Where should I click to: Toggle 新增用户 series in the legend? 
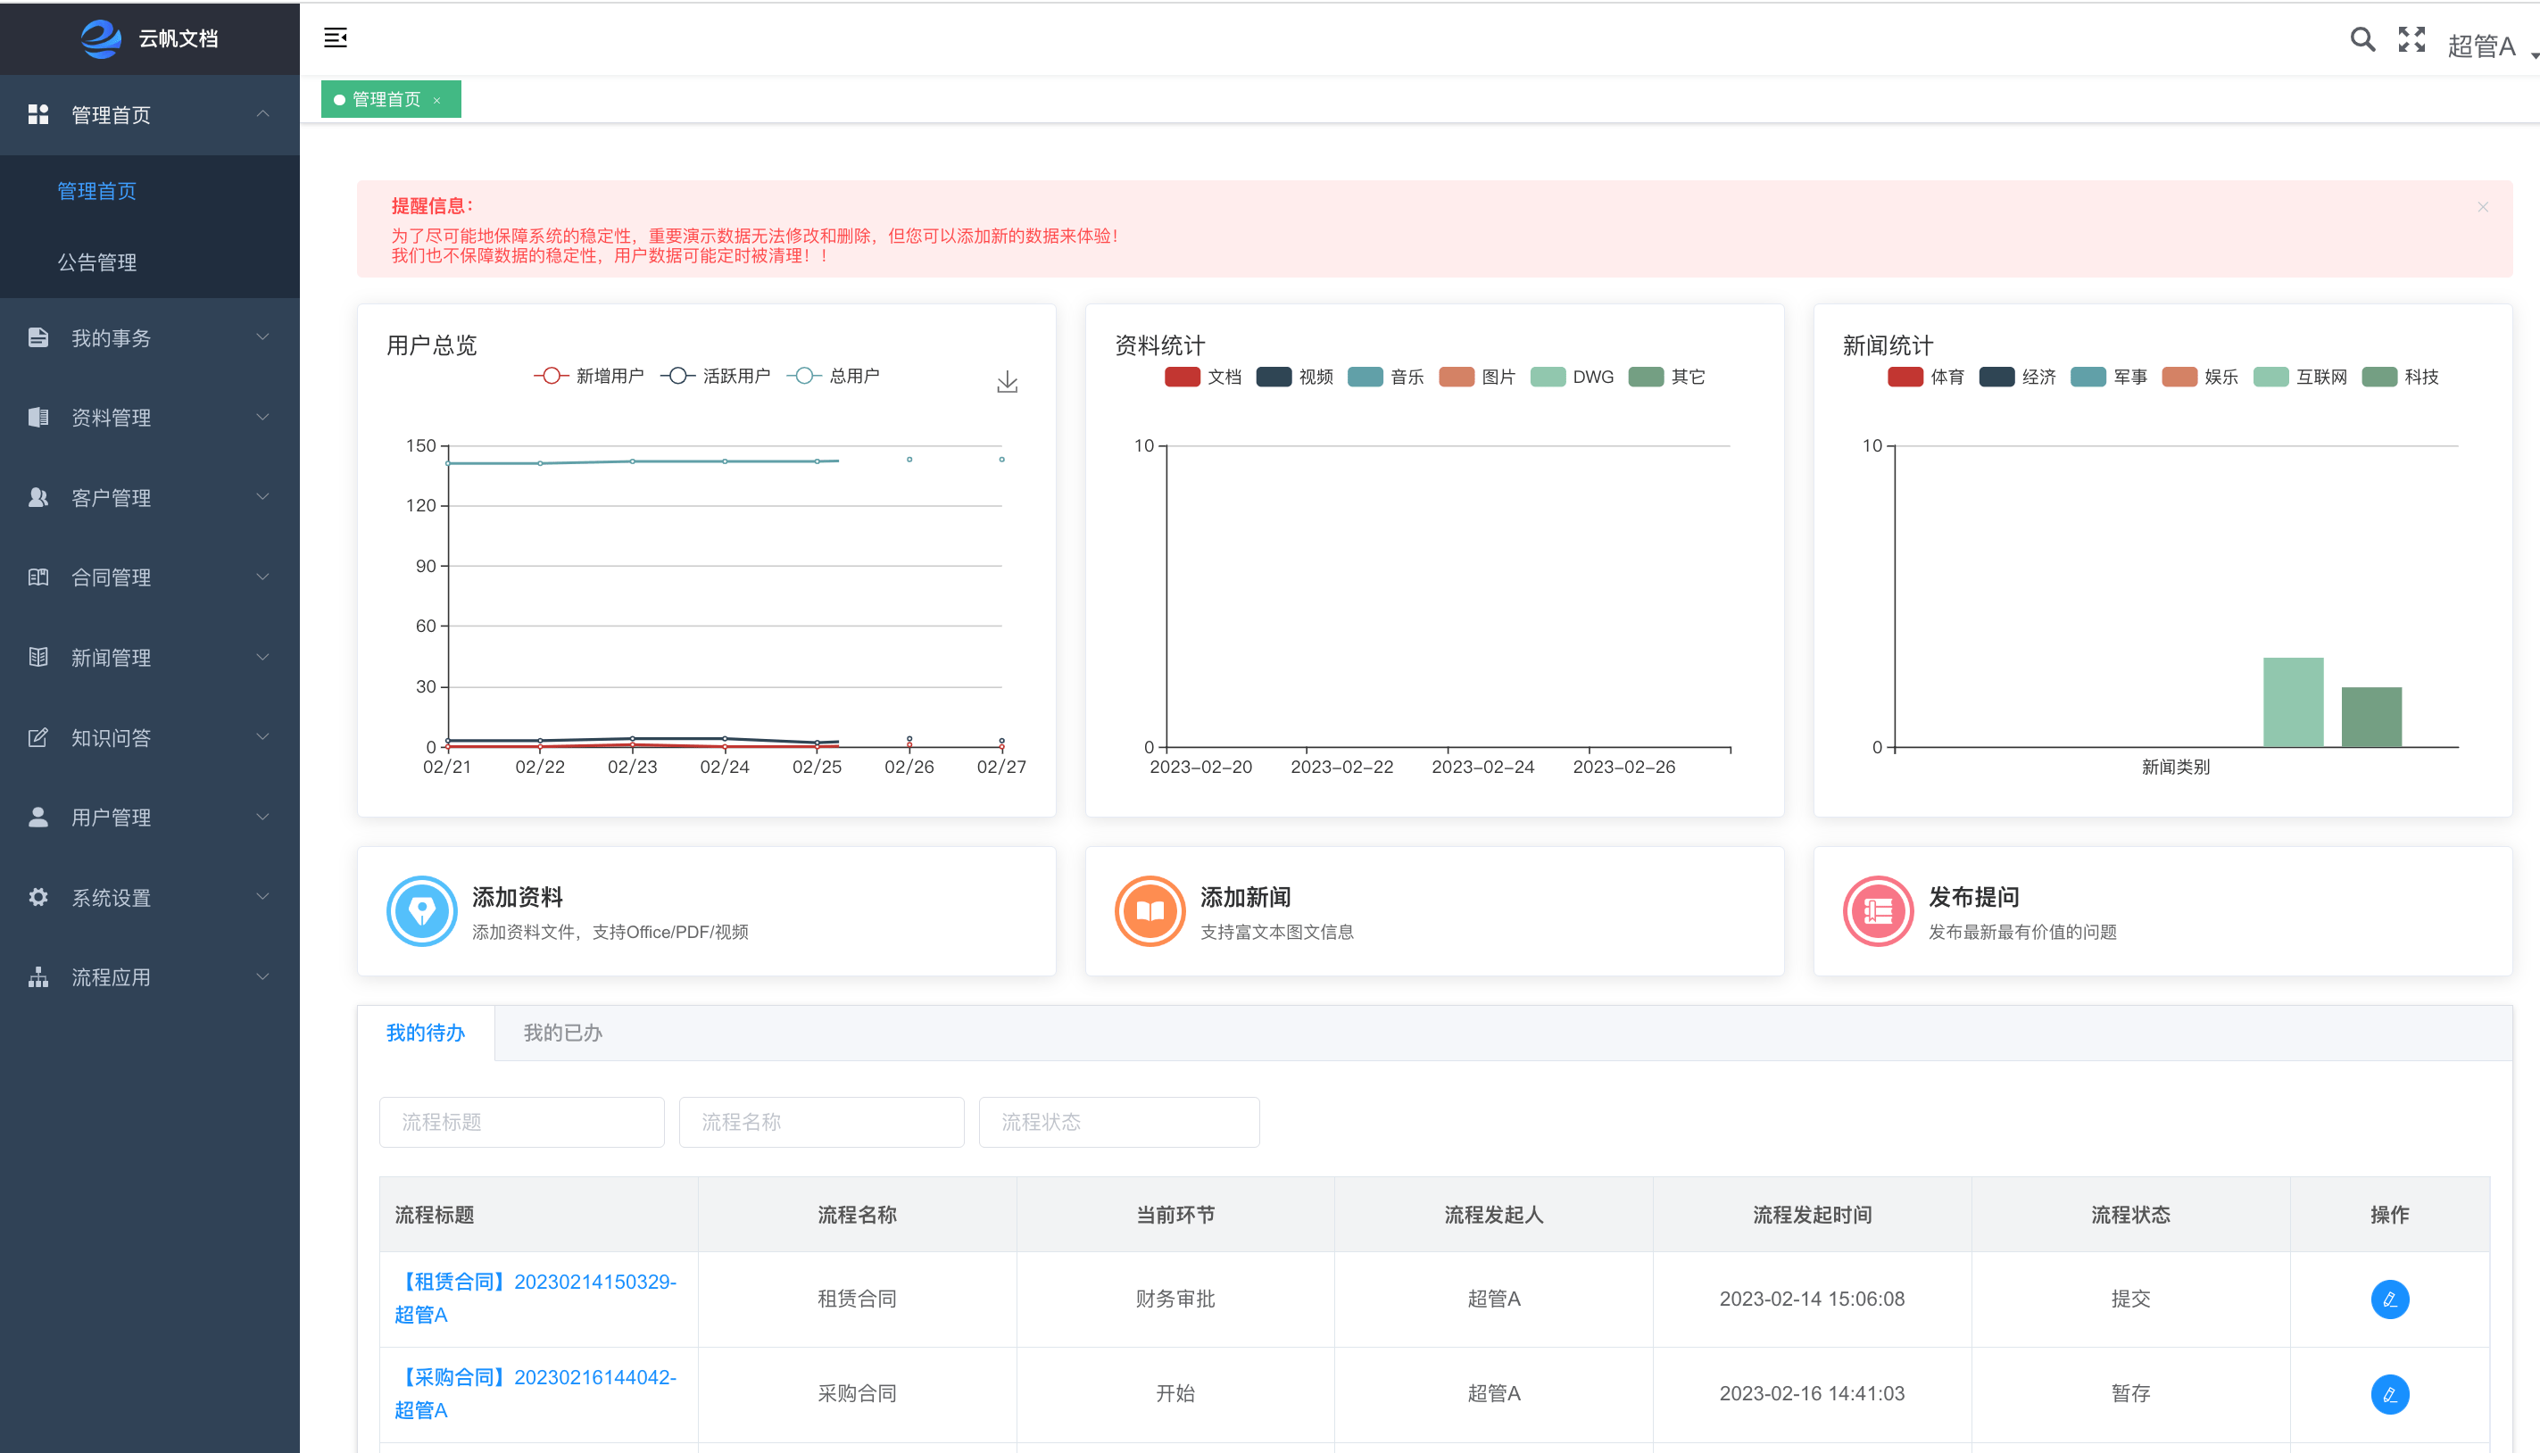[x=589, y=377]
